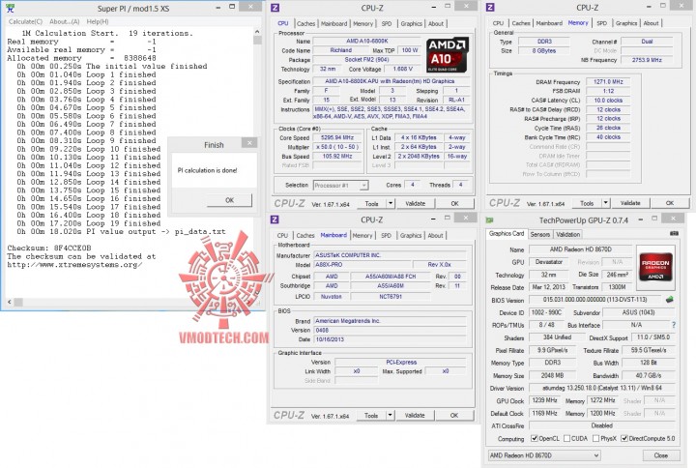
Task: Click the BIOS Date 10/16/2013 field
Action: pyautogui.click(x=391, y=339)
